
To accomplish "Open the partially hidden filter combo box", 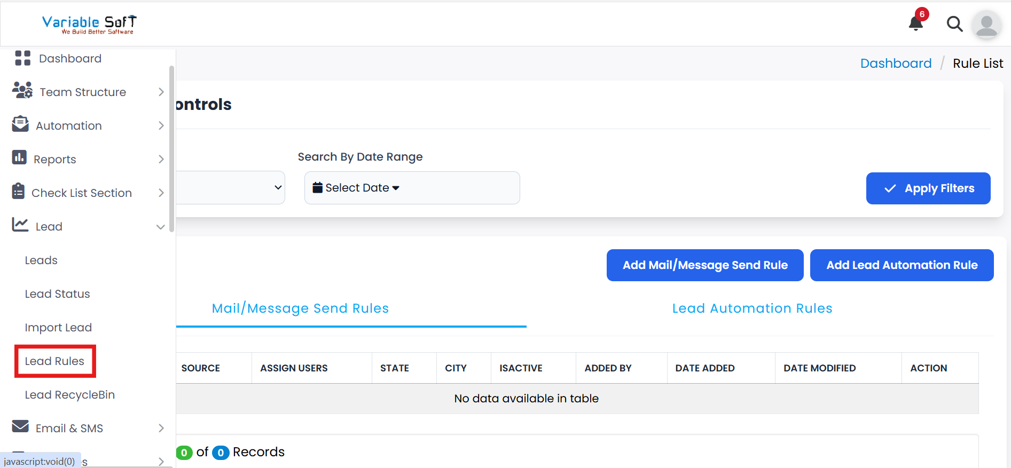I will (x=231, y=187).
